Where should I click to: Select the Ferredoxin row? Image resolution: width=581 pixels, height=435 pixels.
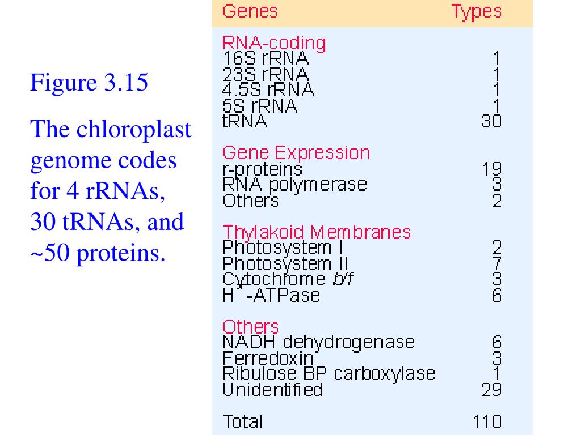pyautogui.click(x=361, y=358)
